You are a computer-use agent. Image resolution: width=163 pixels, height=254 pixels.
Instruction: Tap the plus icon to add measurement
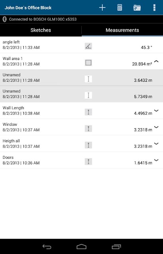pos(102,8)
